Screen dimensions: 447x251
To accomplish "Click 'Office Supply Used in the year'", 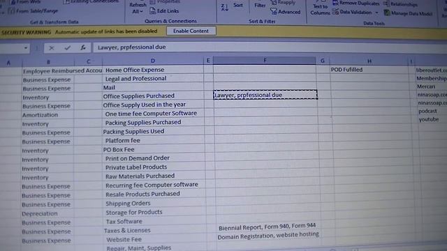I will [145, 105].
